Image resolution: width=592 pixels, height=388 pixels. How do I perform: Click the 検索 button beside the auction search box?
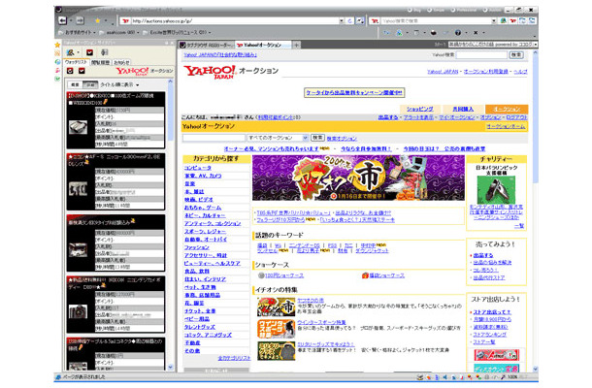[316, 138]
